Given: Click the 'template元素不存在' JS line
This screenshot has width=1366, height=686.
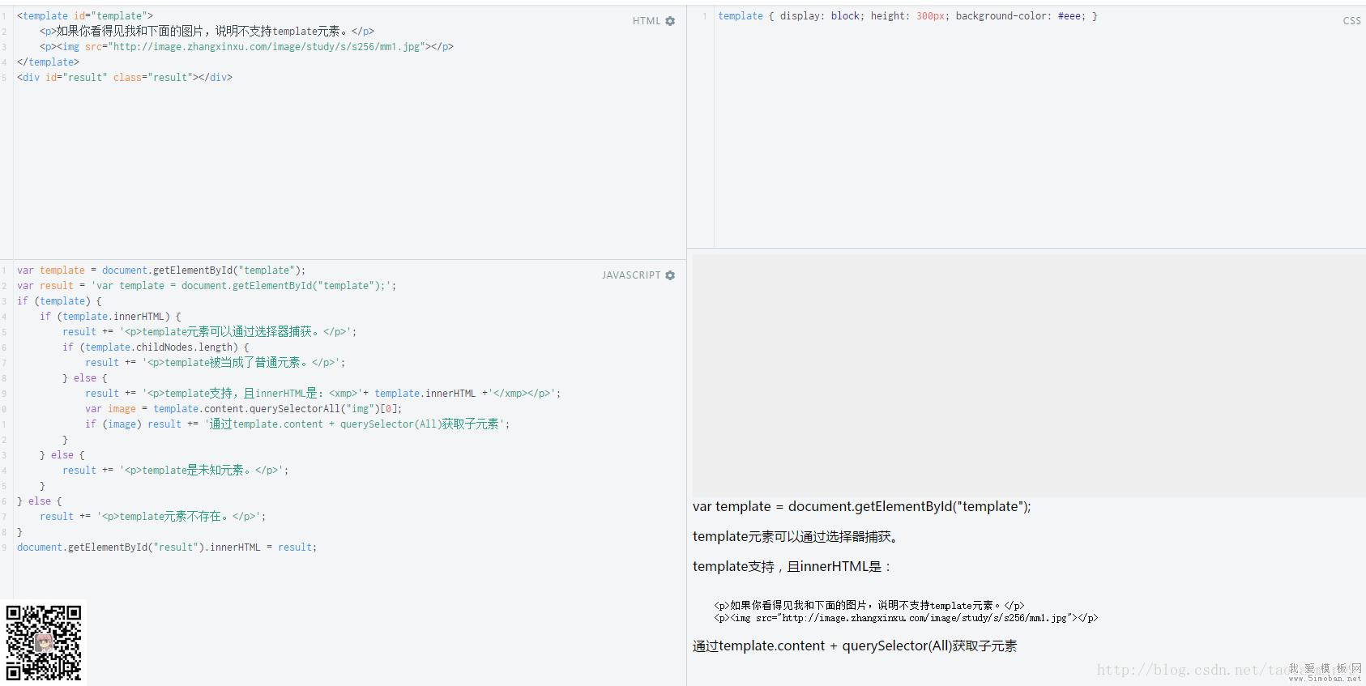Looking at the screenshot, I should [152, 516].
